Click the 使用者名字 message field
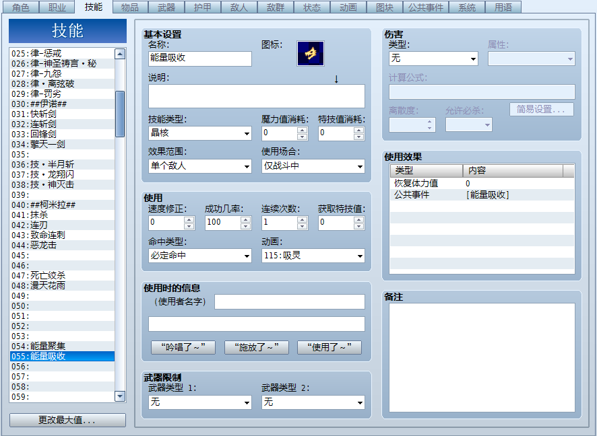Viewport: 597px width, 436px height. click(x=290, y=302)
